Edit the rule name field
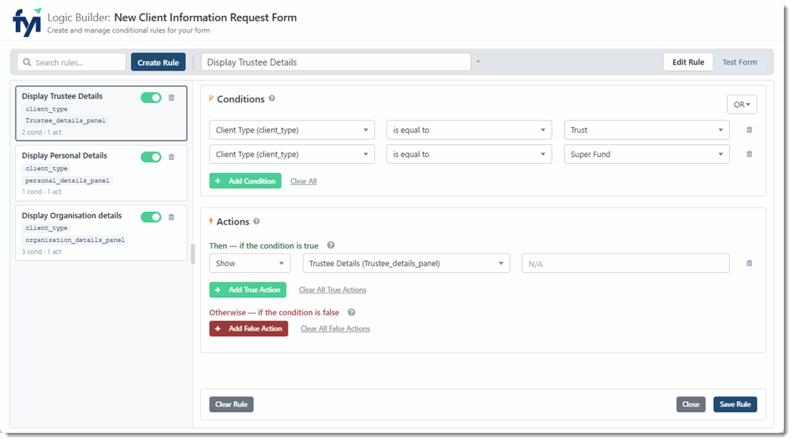 [x=336, y=62]
